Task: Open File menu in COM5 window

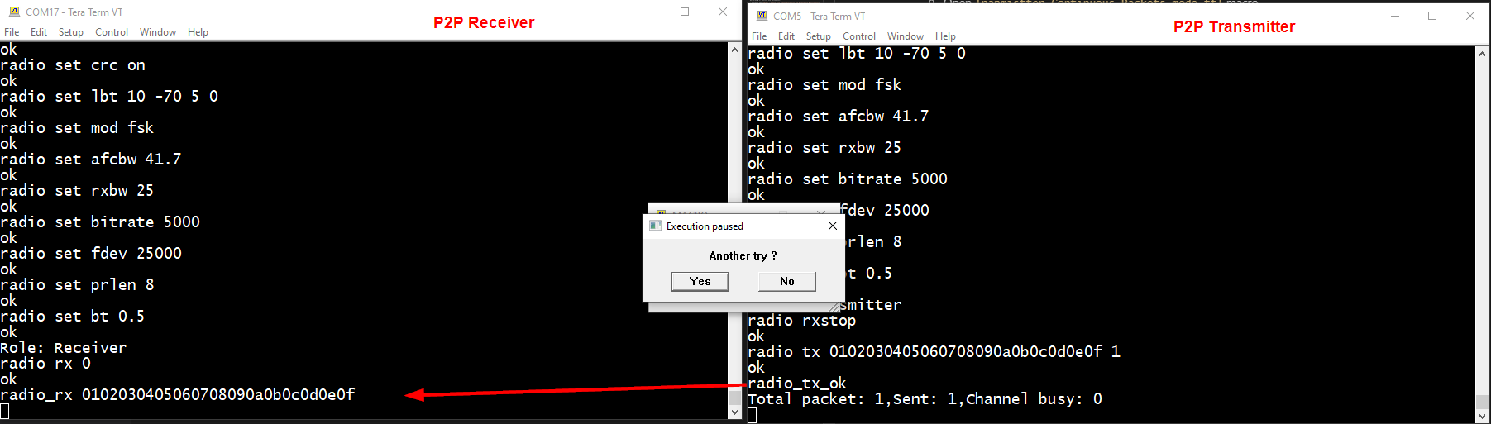Action: [759, 36]
